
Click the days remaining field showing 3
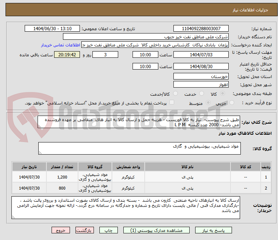coord(105,54)
